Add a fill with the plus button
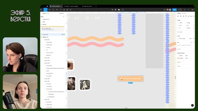The image size is (198, 111). click(194, 43)
